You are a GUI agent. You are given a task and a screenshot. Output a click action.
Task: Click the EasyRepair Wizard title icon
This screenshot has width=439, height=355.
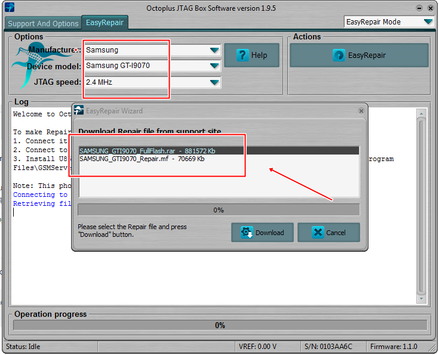[x=79, y=110]
